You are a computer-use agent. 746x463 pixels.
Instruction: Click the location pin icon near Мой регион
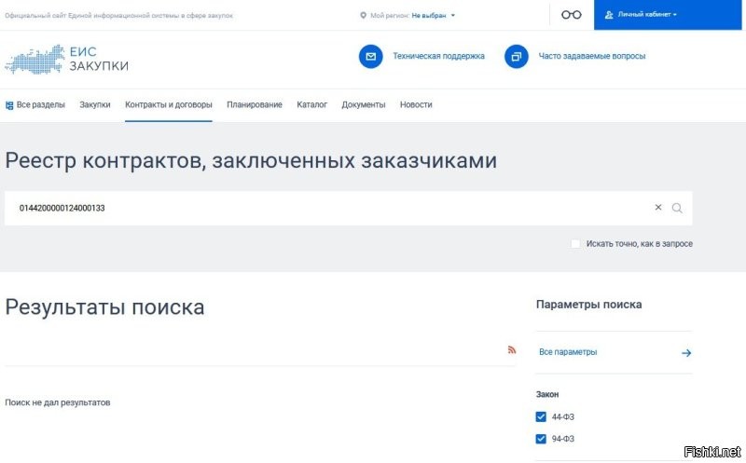(363, 15)
